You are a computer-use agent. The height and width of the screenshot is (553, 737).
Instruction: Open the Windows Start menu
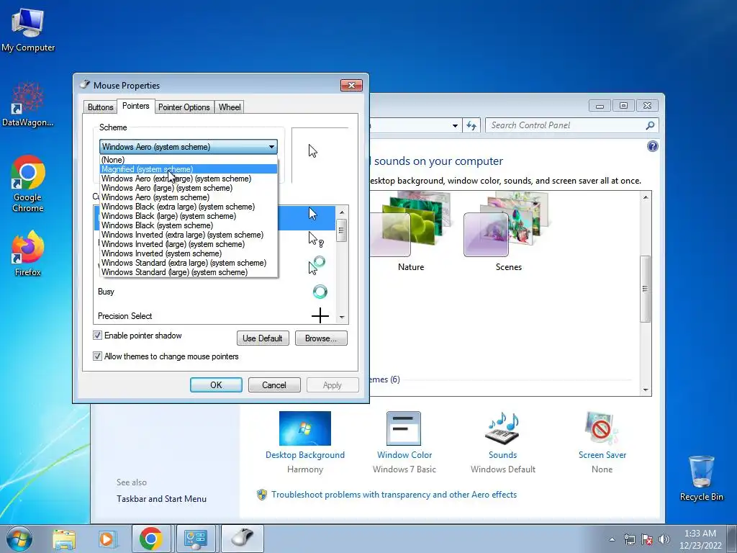click(19, 539)
